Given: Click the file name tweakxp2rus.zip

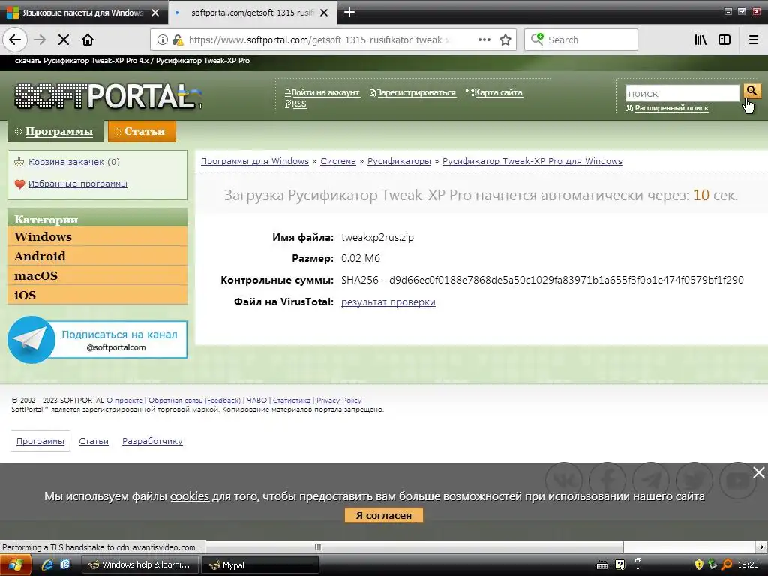Looking at the screenshot, I should pyautogui.click(x=378, y=237).
